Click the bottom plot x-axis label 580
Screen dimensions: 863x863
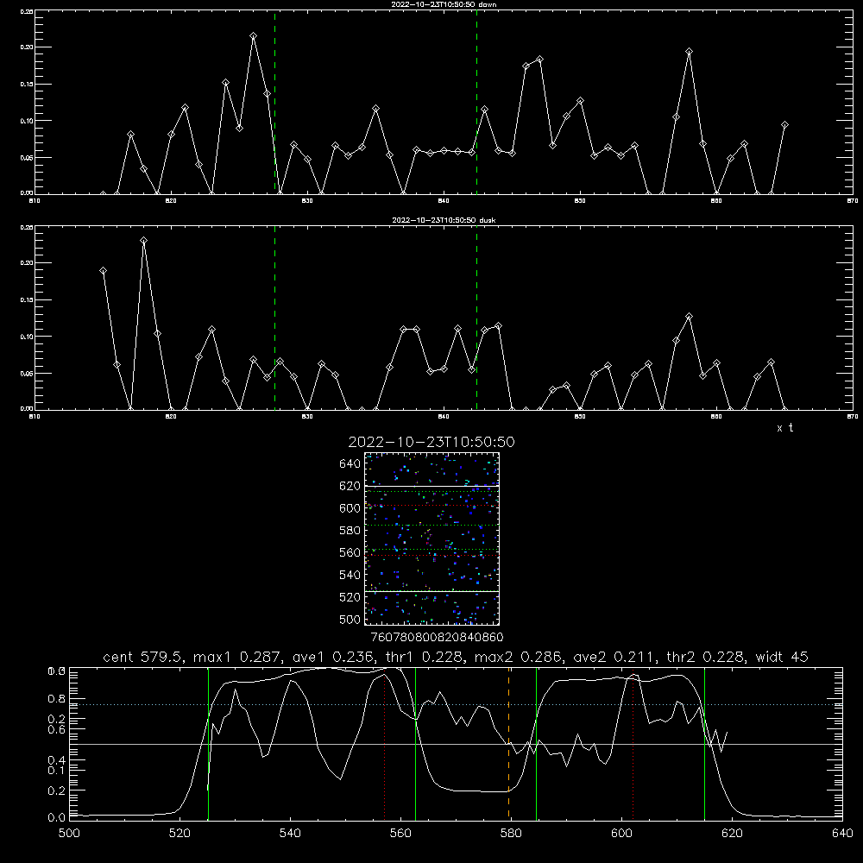[x=511, y=834]
